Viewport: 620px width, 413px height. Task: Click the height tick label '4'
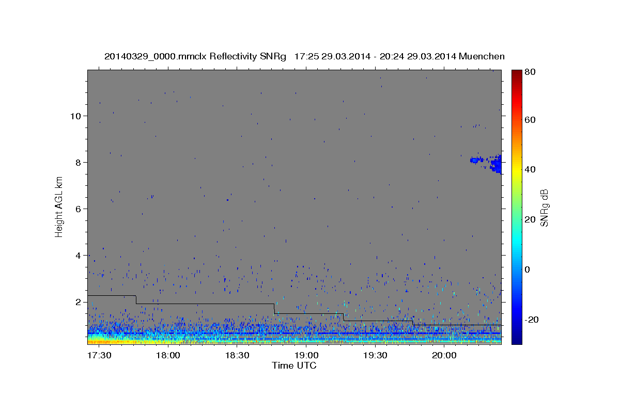click(x=78, y=255)
